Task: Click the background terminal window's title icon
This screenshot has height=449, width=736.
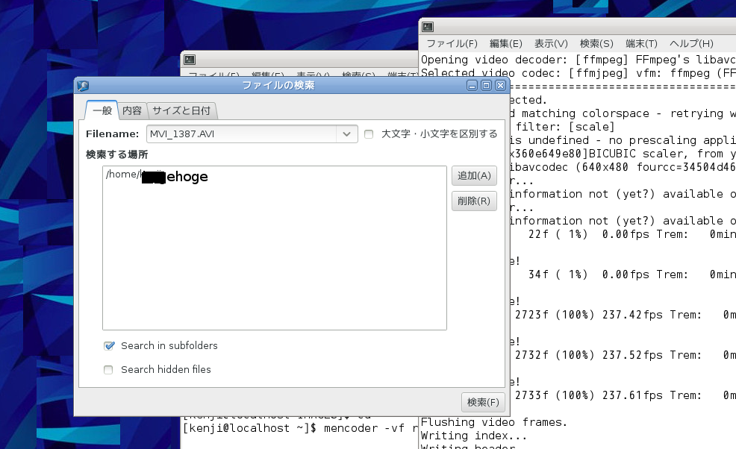Action: click(x=190, y=60)
